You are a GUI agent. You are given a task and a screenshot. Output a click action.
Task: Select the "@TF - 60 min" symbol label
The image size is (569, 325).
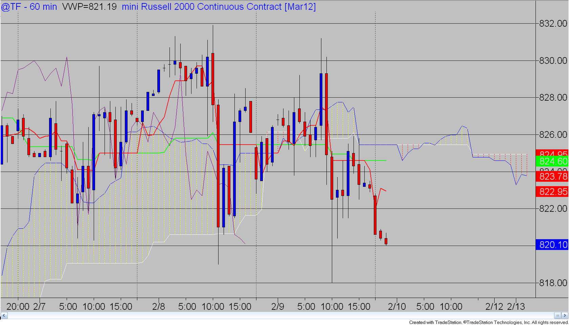pyautogui.click(x=29, y=7)
